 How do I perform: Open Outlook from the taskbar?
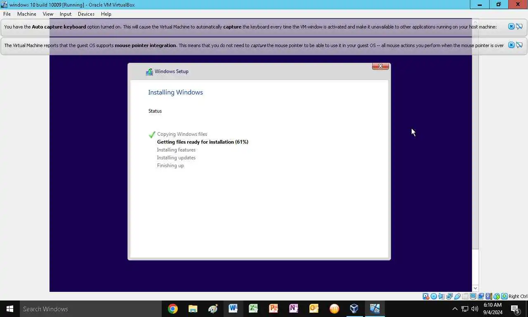click(x=314, y=309)
